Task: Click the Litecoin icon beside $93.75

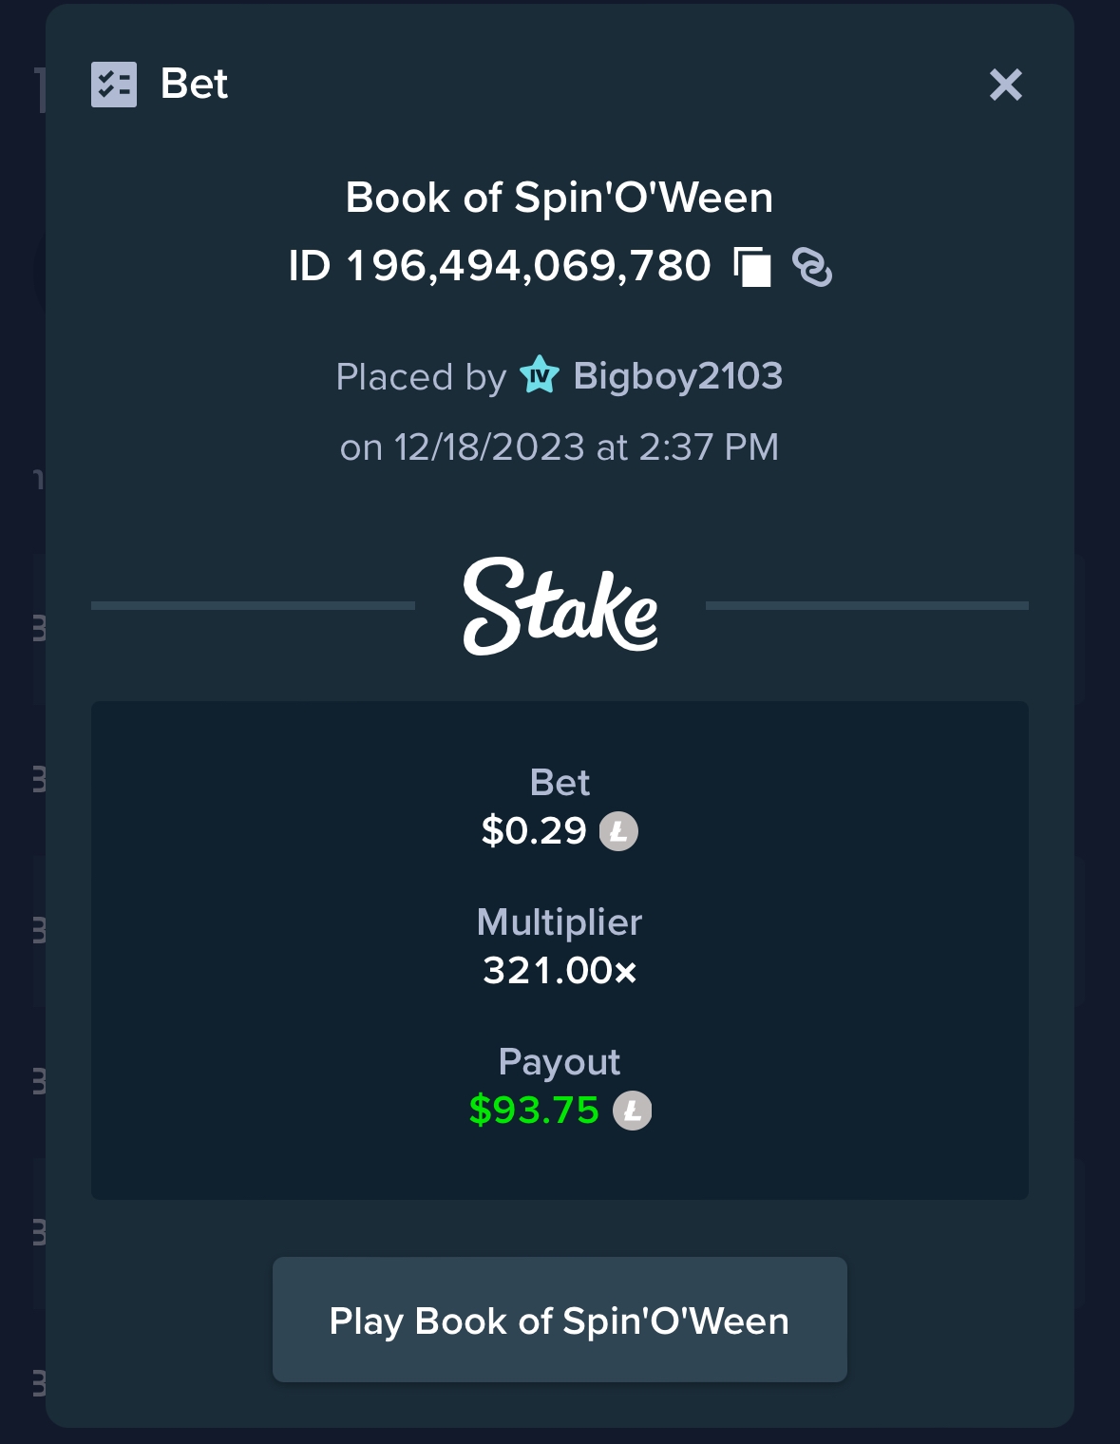Action: coord(633,1111)
